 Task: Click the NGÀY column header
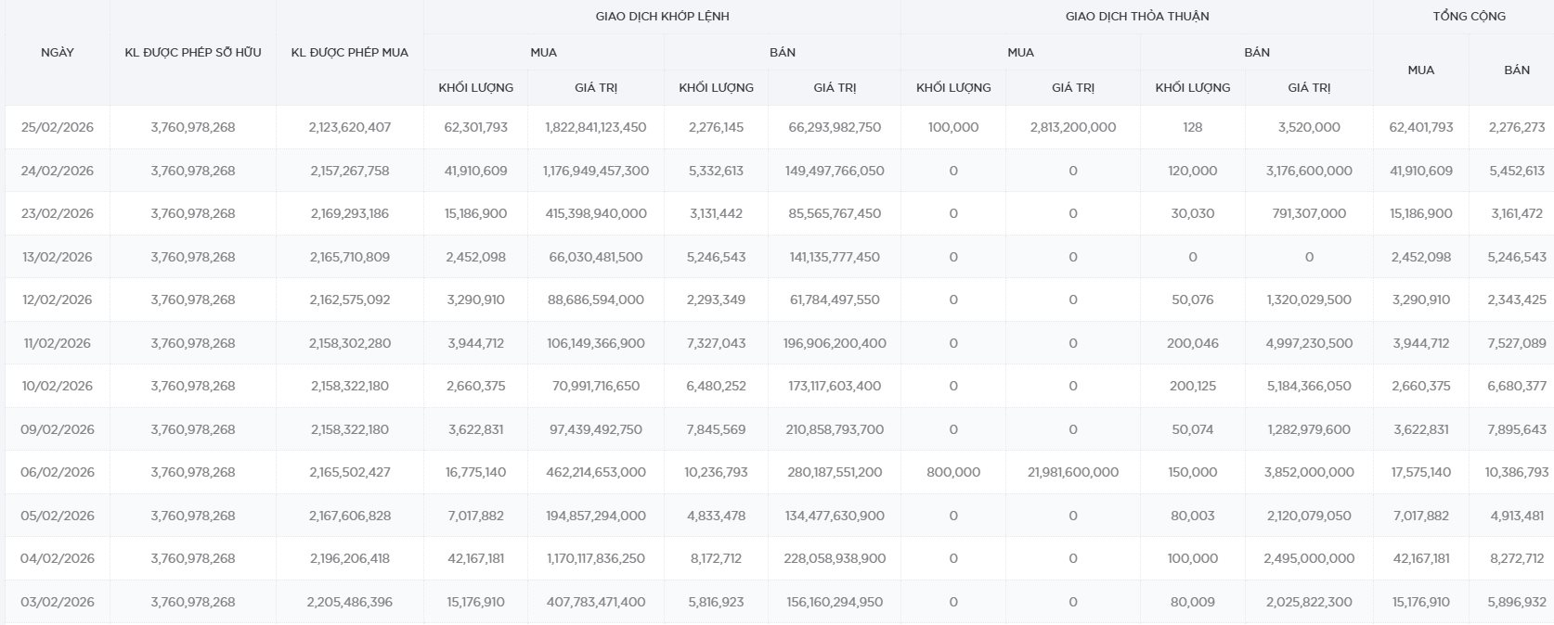(57, 53)
